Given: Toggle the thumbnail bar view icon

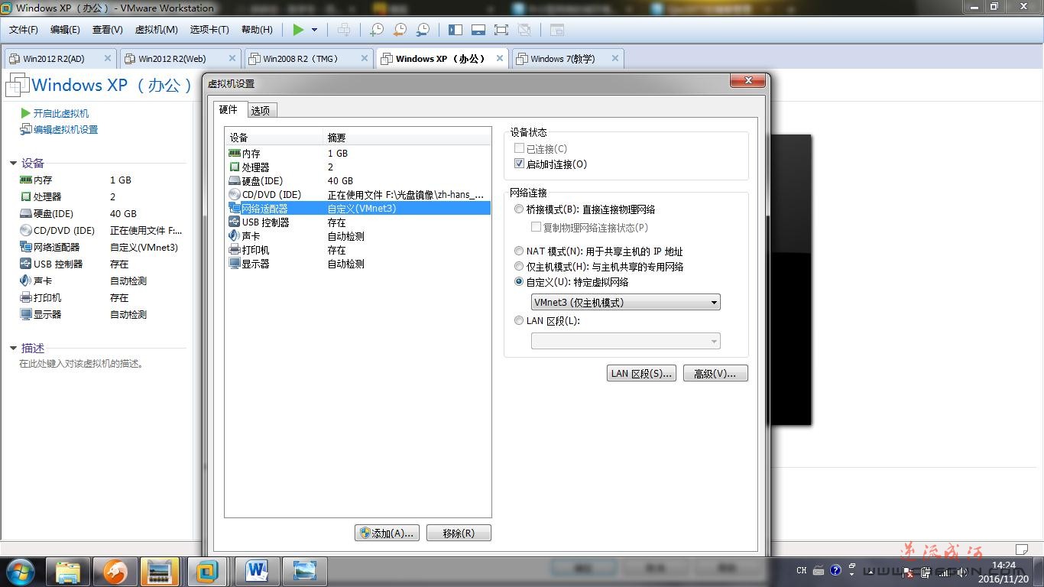Looking at the screenshot, I should click(478, 30).
